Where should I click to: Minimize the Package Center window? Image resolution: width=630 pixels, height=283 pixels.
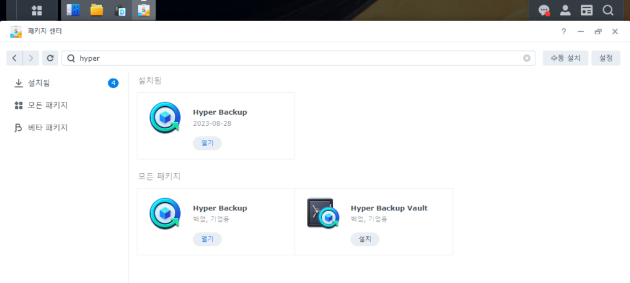tap(581, 31)
